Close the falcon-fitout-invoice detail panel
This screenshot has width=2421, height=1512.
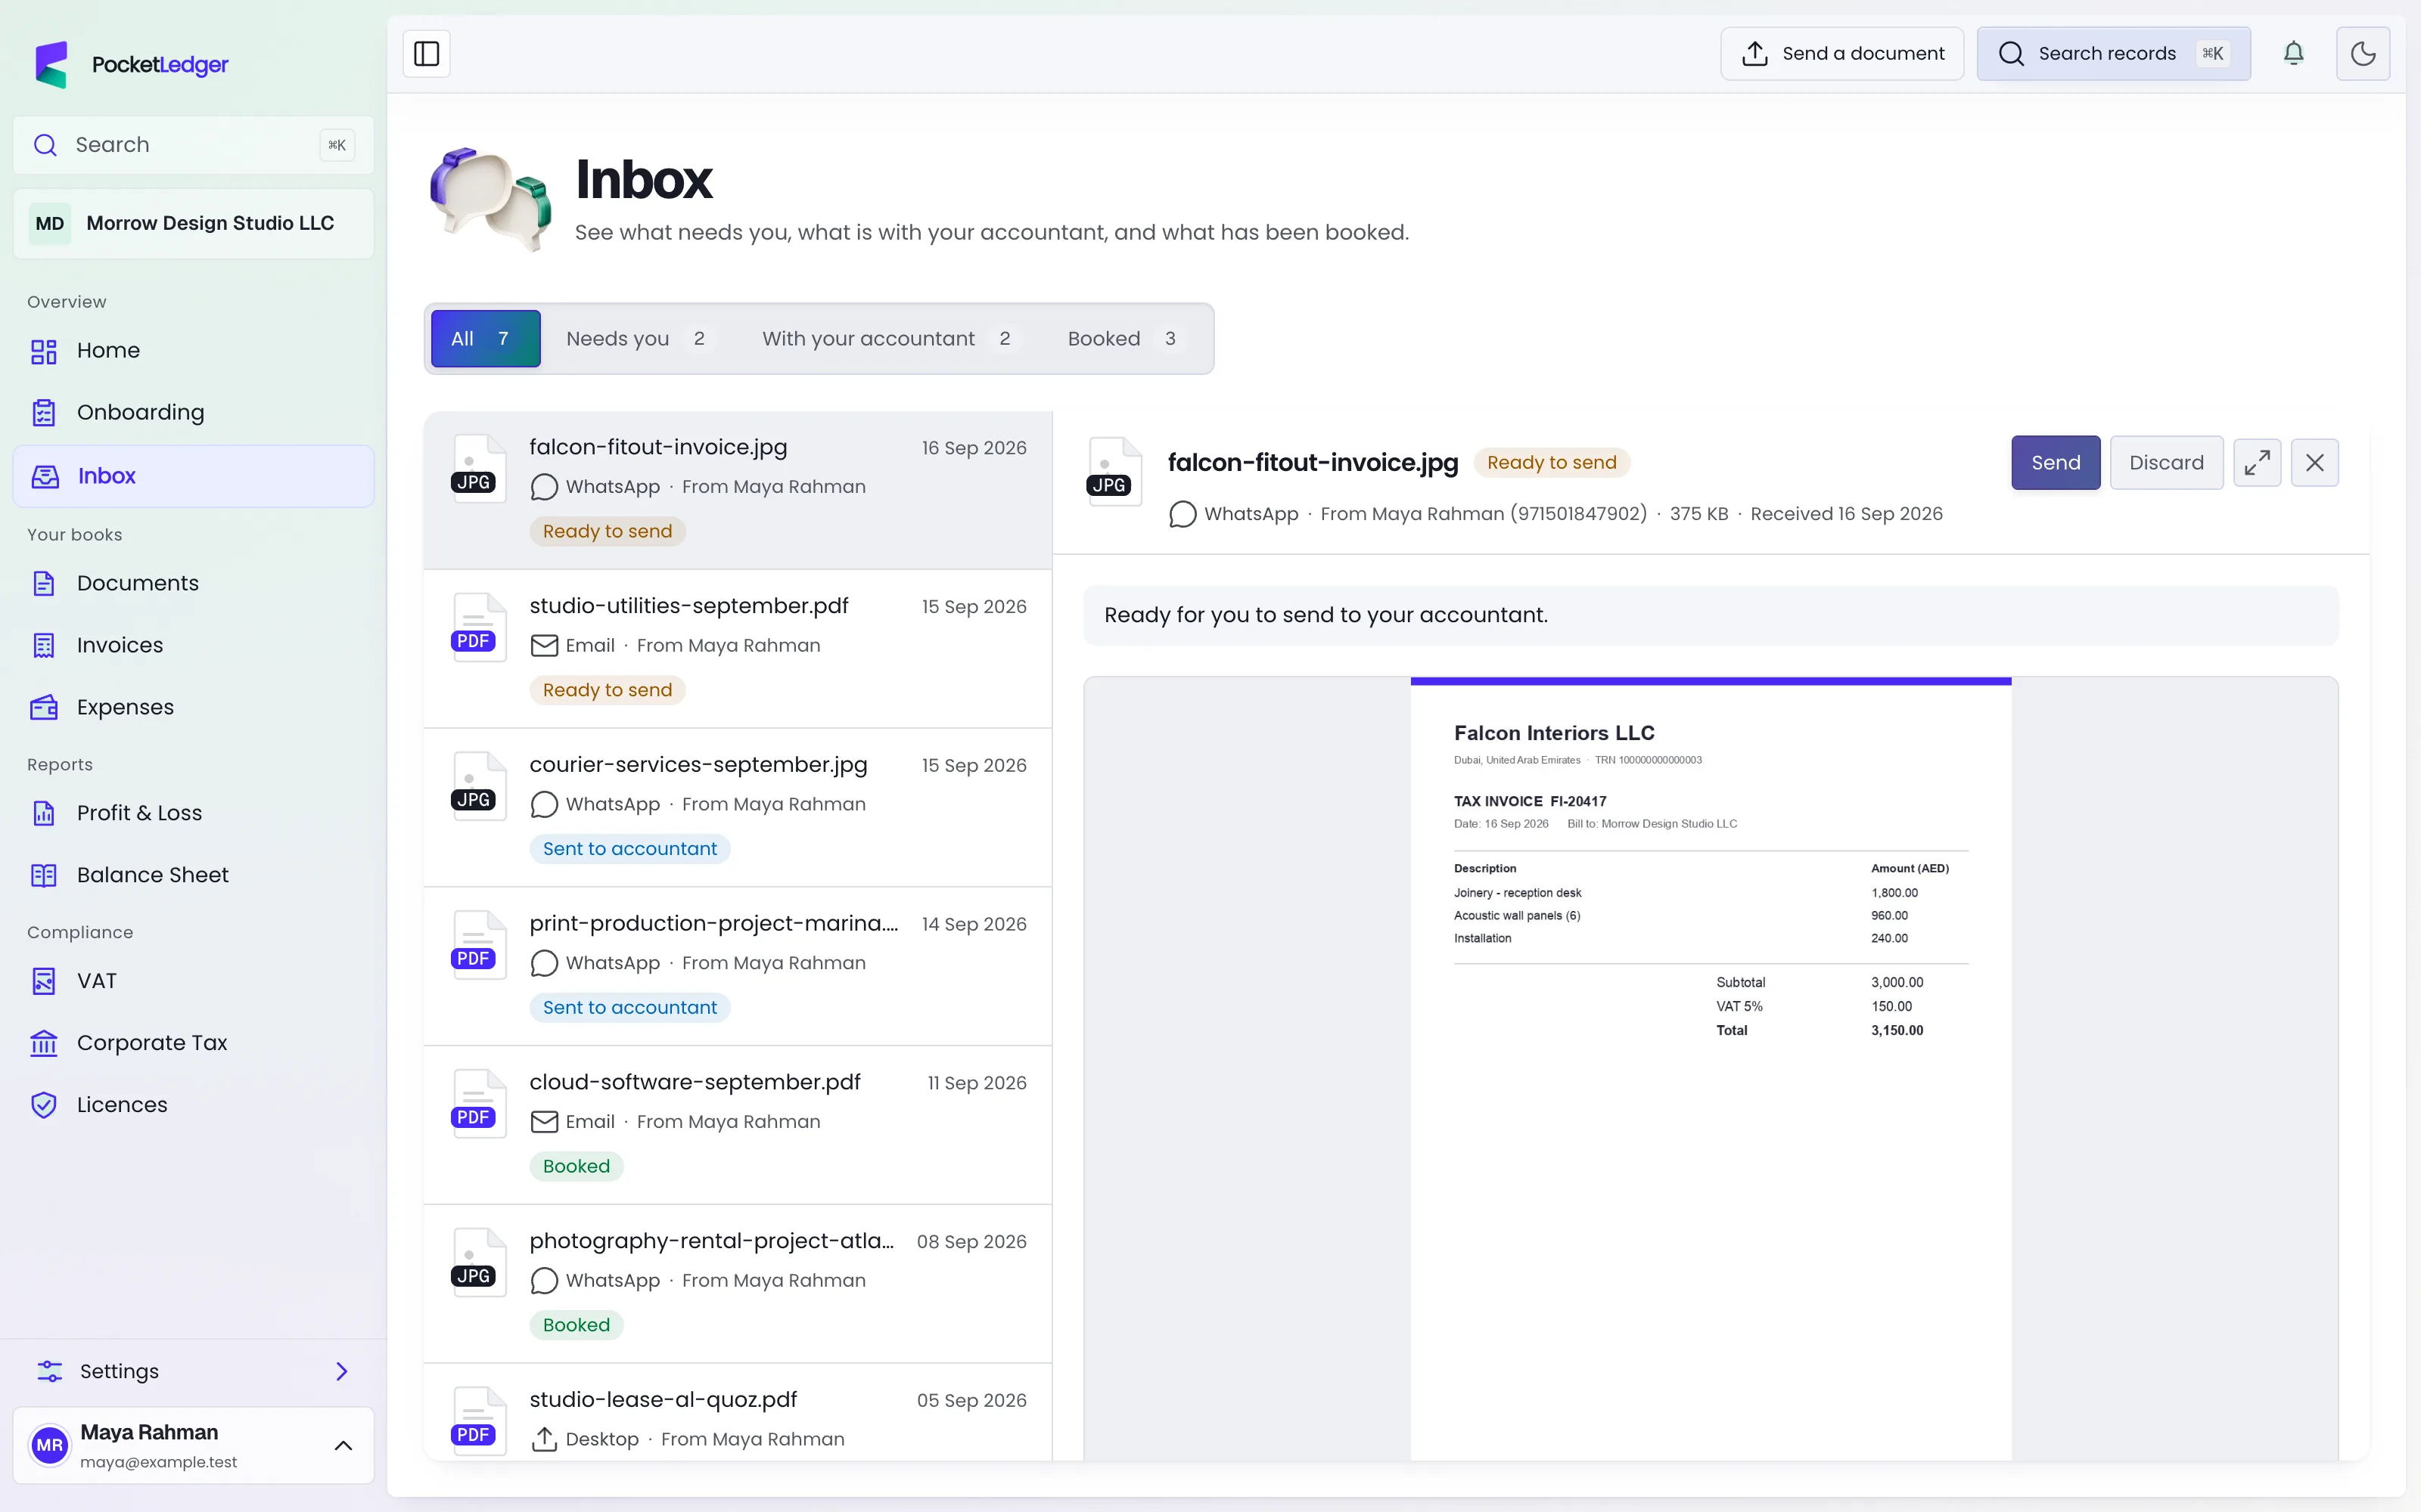[x=2315, y=462]
